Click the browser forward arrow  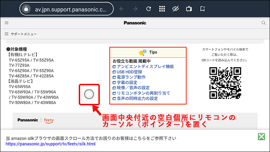pos(135,9)
